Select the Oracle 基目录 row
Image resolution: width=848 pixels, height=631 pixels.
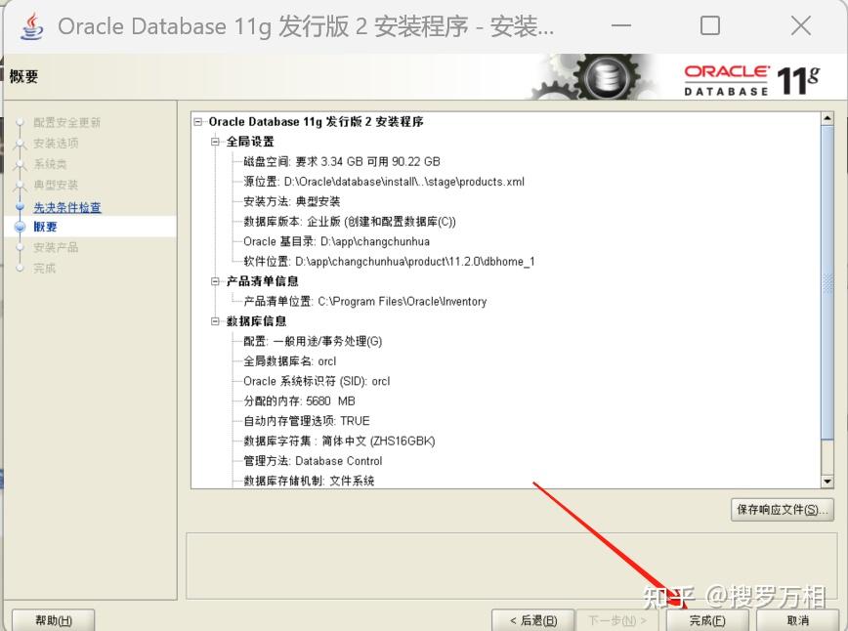point(336,241)
